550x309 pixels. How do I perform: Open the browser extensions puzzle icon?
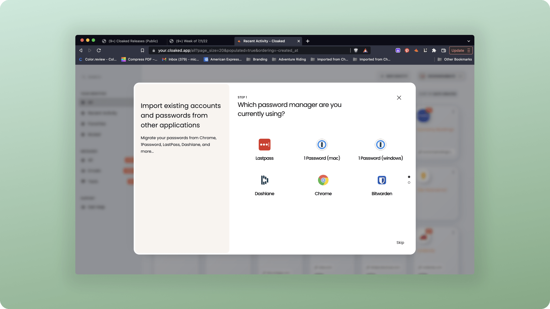tap(434, 50)
